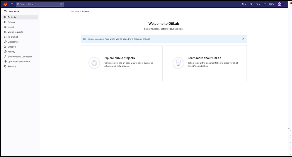This screenshot has width=292, height=157.
Task: Open the create new plus dropdown
Action: (244, 4)
